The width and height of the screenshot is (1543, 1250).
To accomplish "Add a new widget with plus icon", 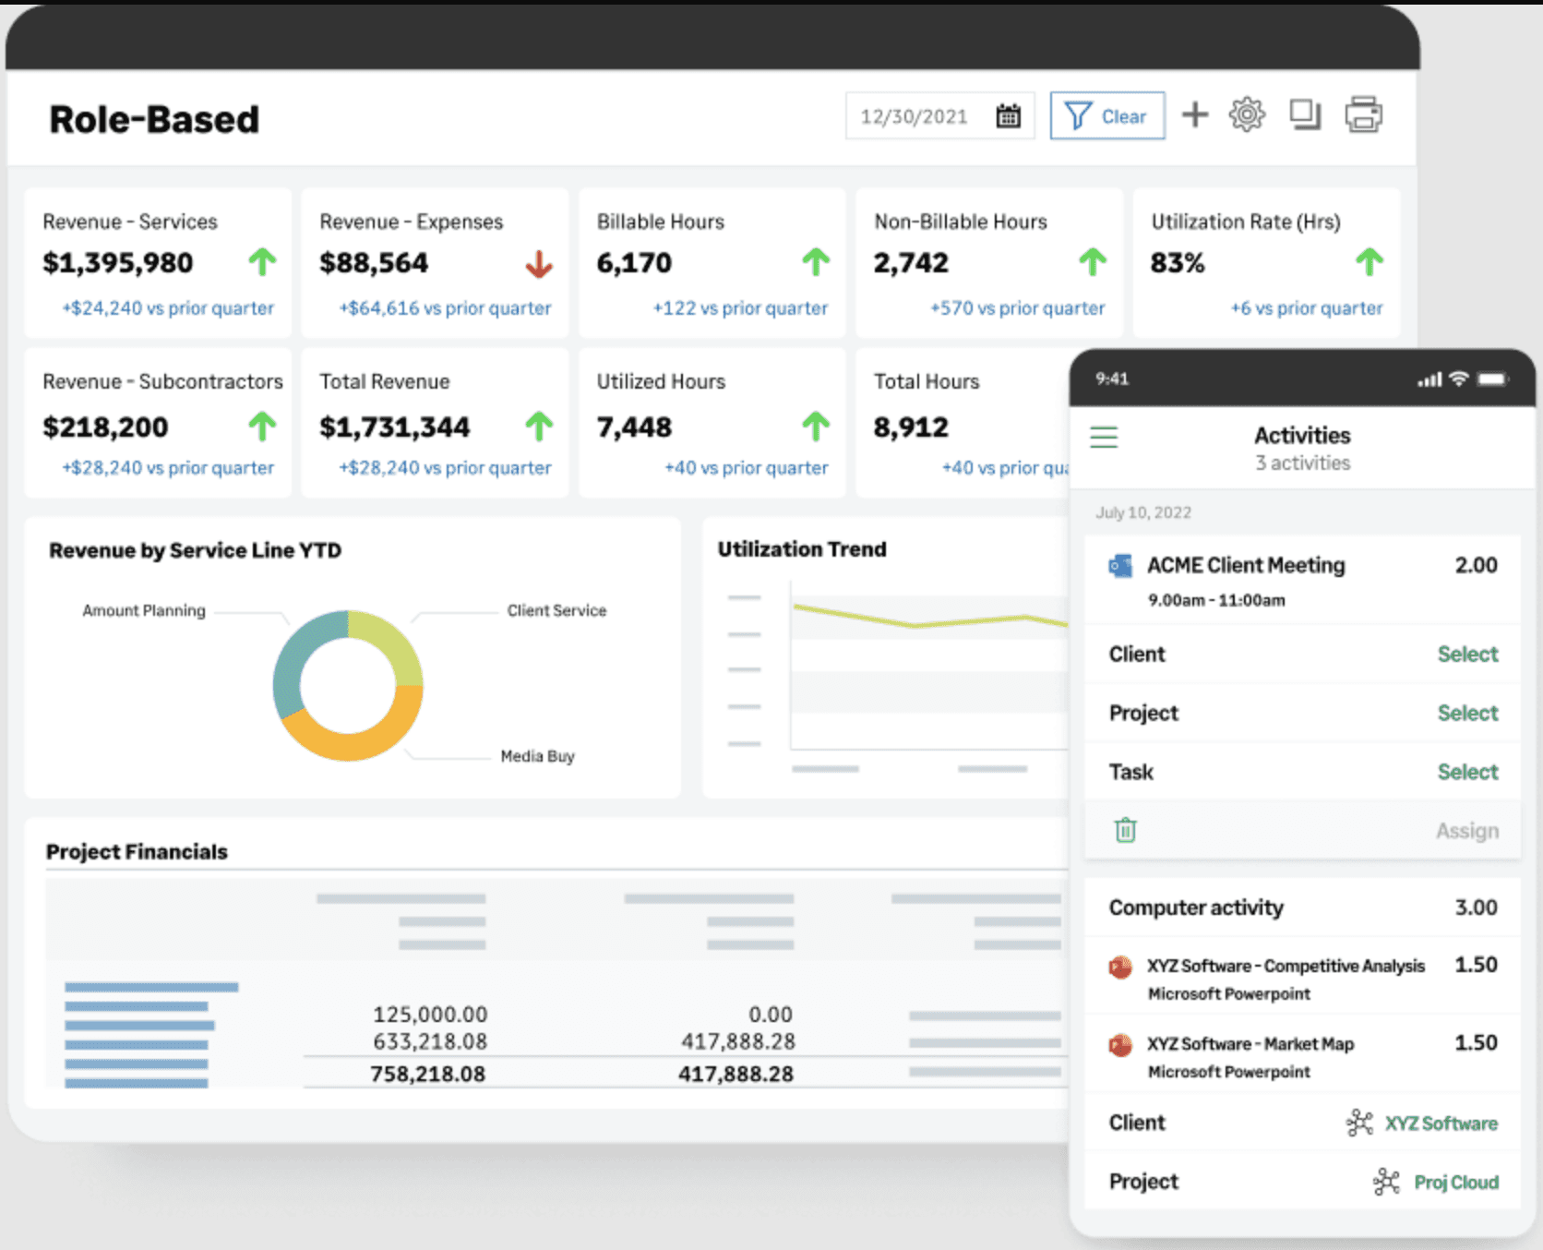I will coord(1195,114).
